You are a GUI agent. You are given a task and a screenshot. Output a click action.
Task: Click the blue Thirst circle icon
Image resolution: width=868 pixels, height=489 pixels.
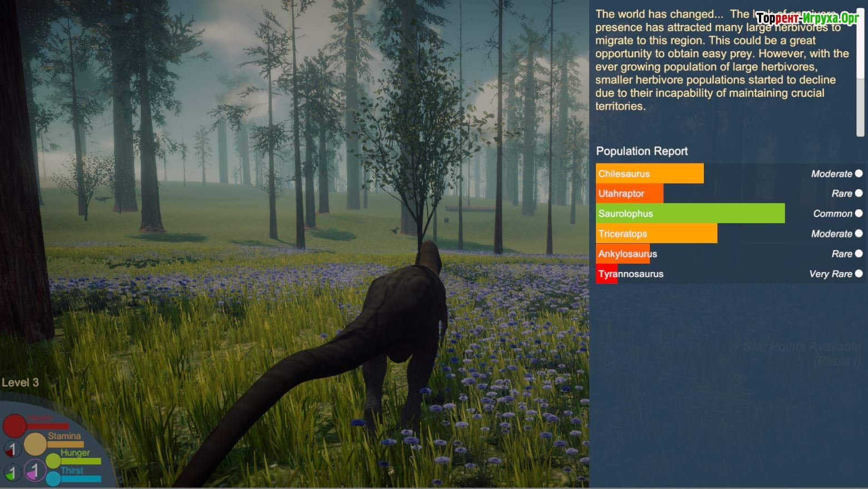[53, 478]
